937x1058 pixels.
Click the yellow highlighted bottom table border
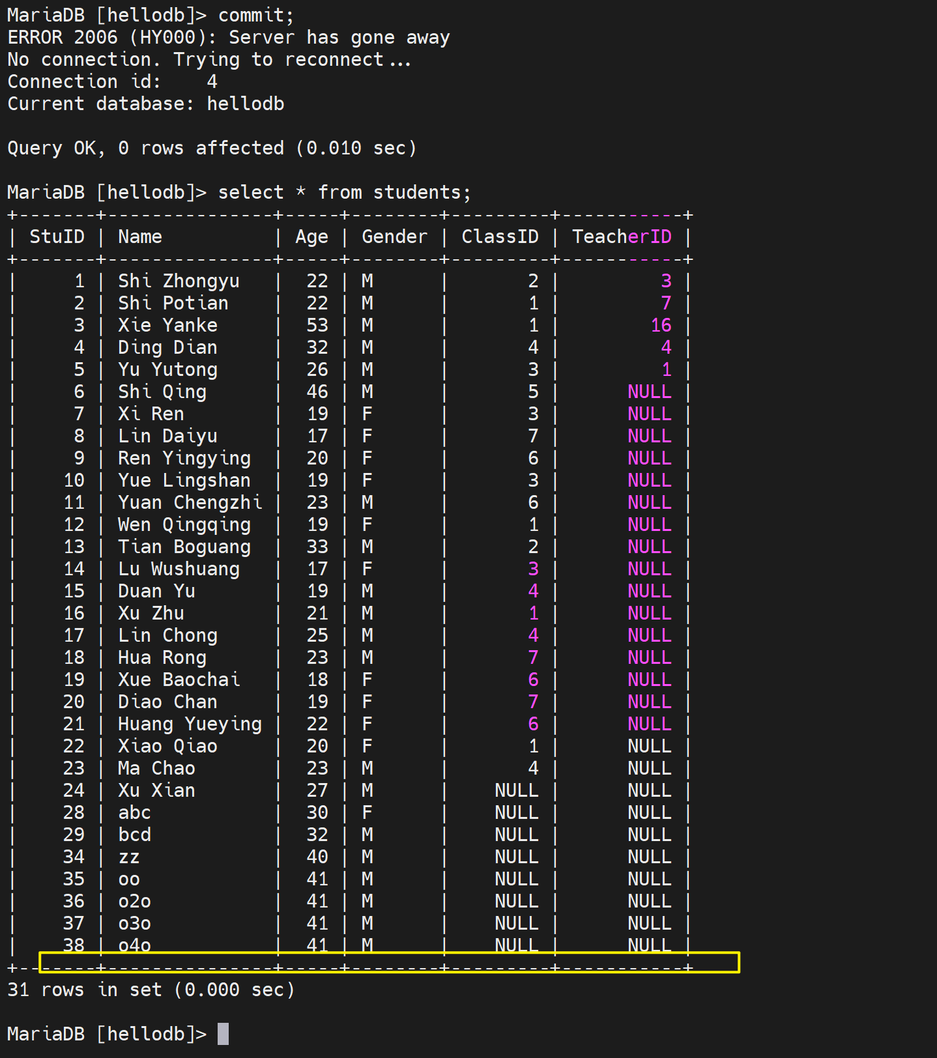pos(389,963)
